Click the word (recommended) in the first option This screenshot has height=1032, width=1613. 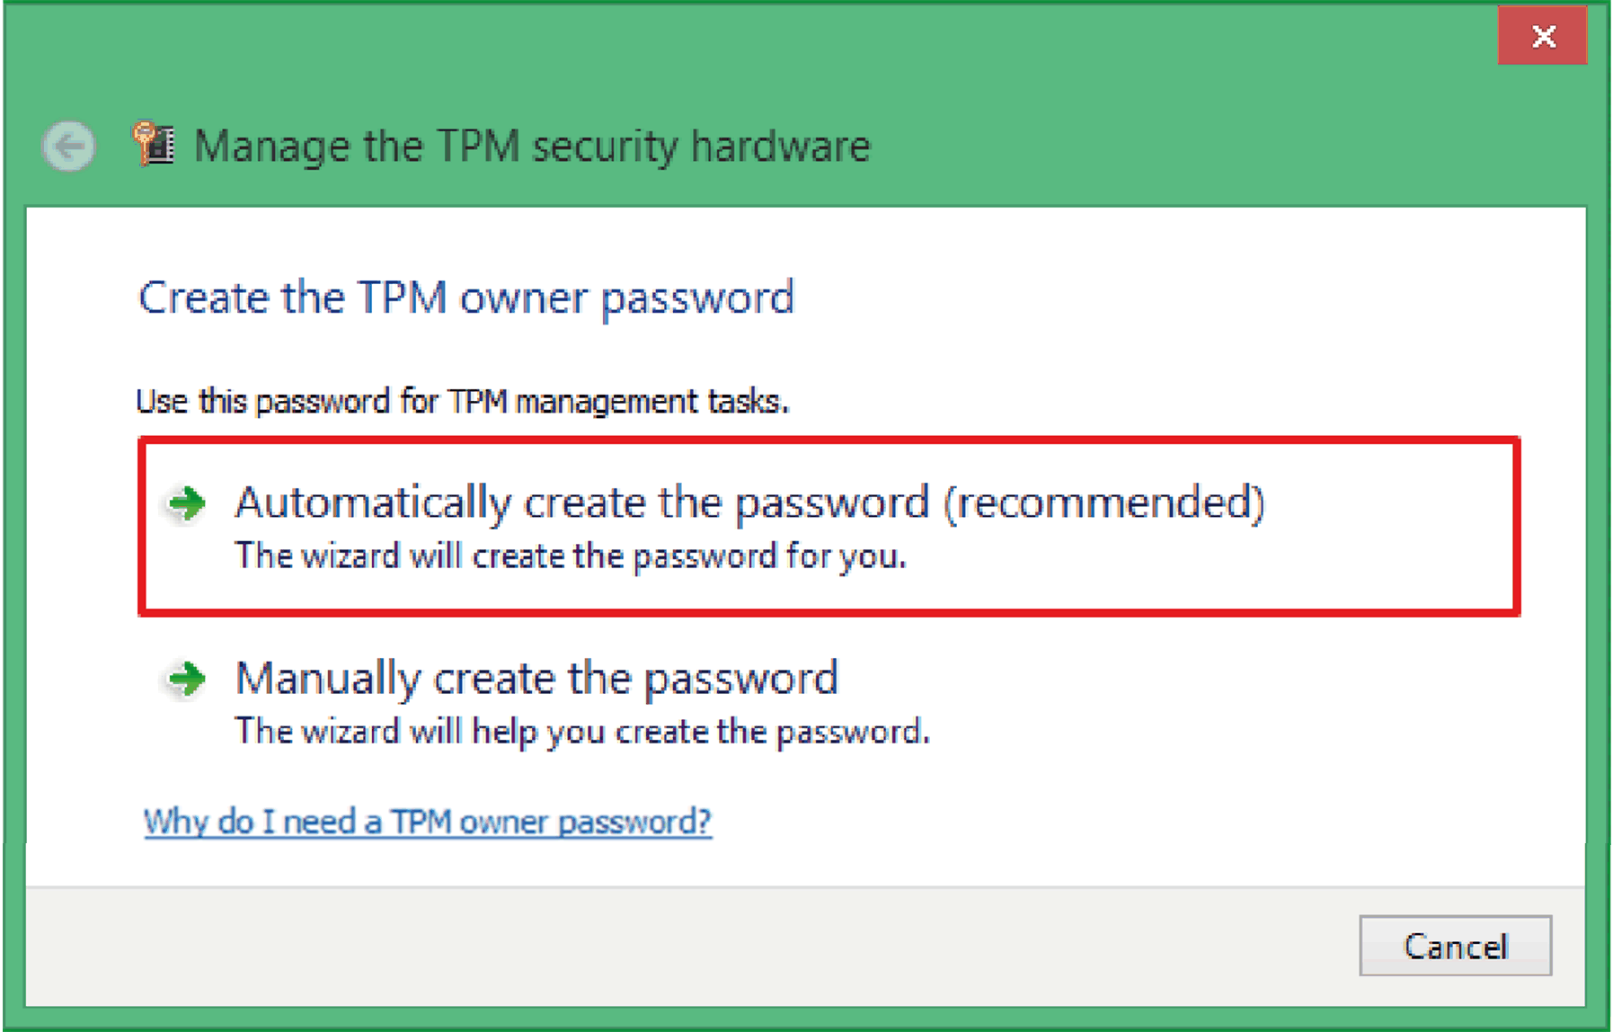click(1103, 502)
